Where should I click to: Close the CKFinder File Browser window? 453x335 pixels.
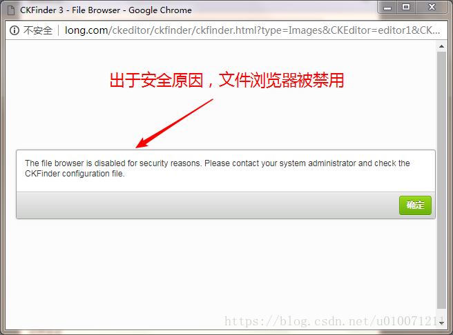click(432, 7)
